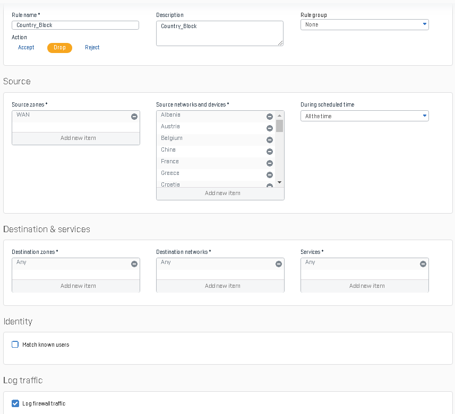Remove Albania from source networks list
Screen dimensions: 455x414
pos(270,117)
